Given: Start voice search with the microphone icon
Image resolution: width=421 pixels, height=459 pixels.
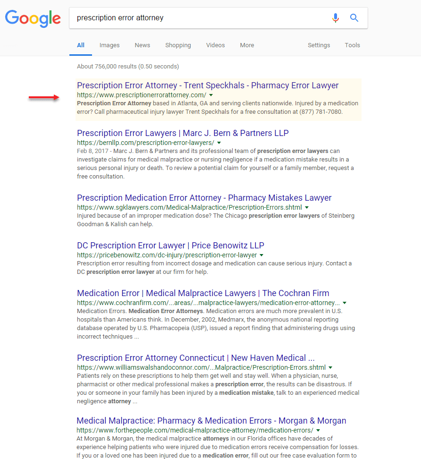Looking at the screenshot, I should pyautogui.click(x=335, y=18).
